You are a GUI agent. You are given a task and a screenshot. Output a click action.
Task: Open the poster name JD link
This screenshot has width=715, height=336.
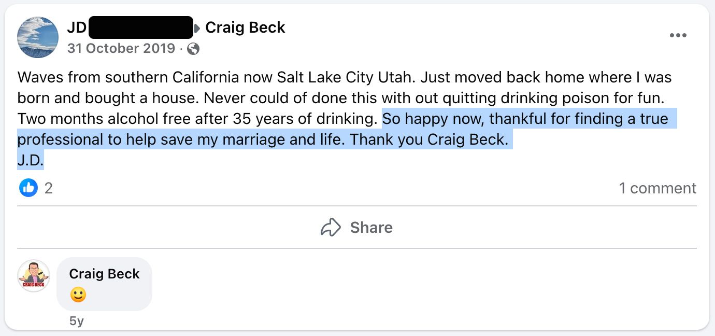pyautogui.click(x=76, y=27)
